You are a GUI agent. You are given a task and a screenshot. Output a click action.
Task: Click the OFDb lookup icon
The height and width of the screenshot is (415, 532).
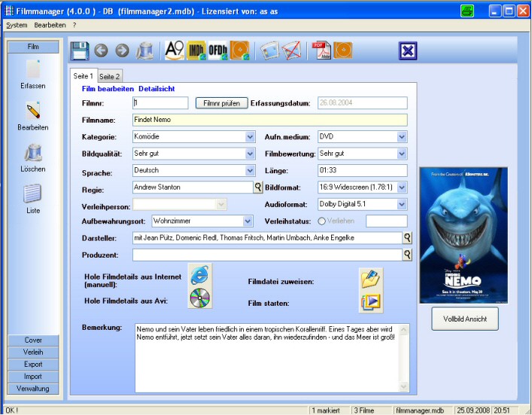[218, 51]
